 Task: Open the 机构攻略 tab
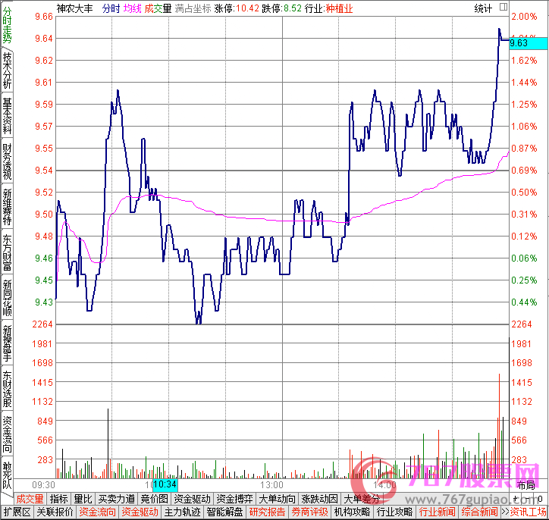(x=352, y=512)
